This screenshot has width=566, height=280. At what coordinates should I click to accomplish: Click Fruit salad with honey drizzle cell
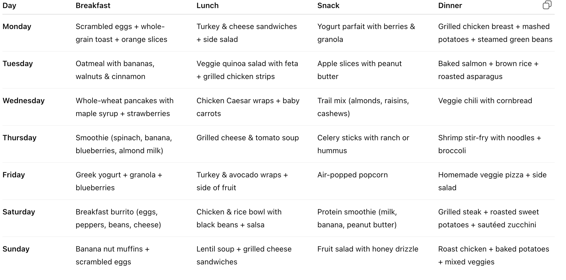point(368,249)
